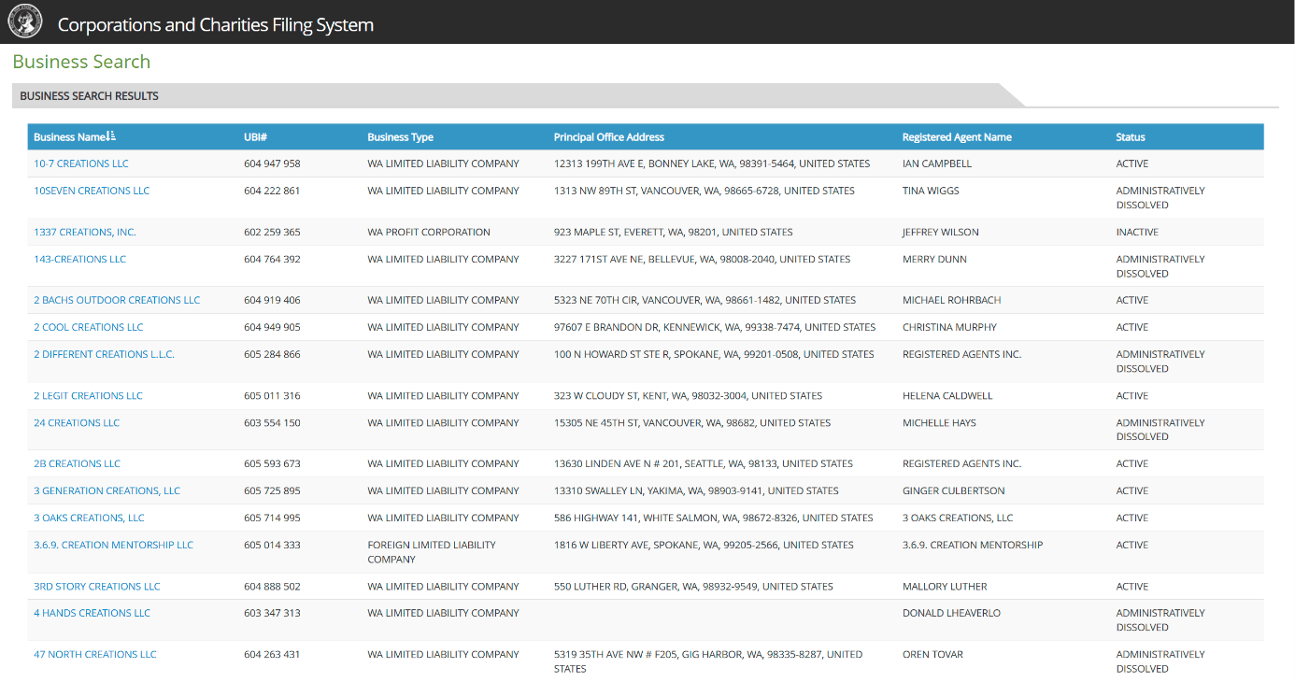Open the 2B CREATIONS LLC link
This screenshot has height=682, width=1295.
(x=77, y=463)
